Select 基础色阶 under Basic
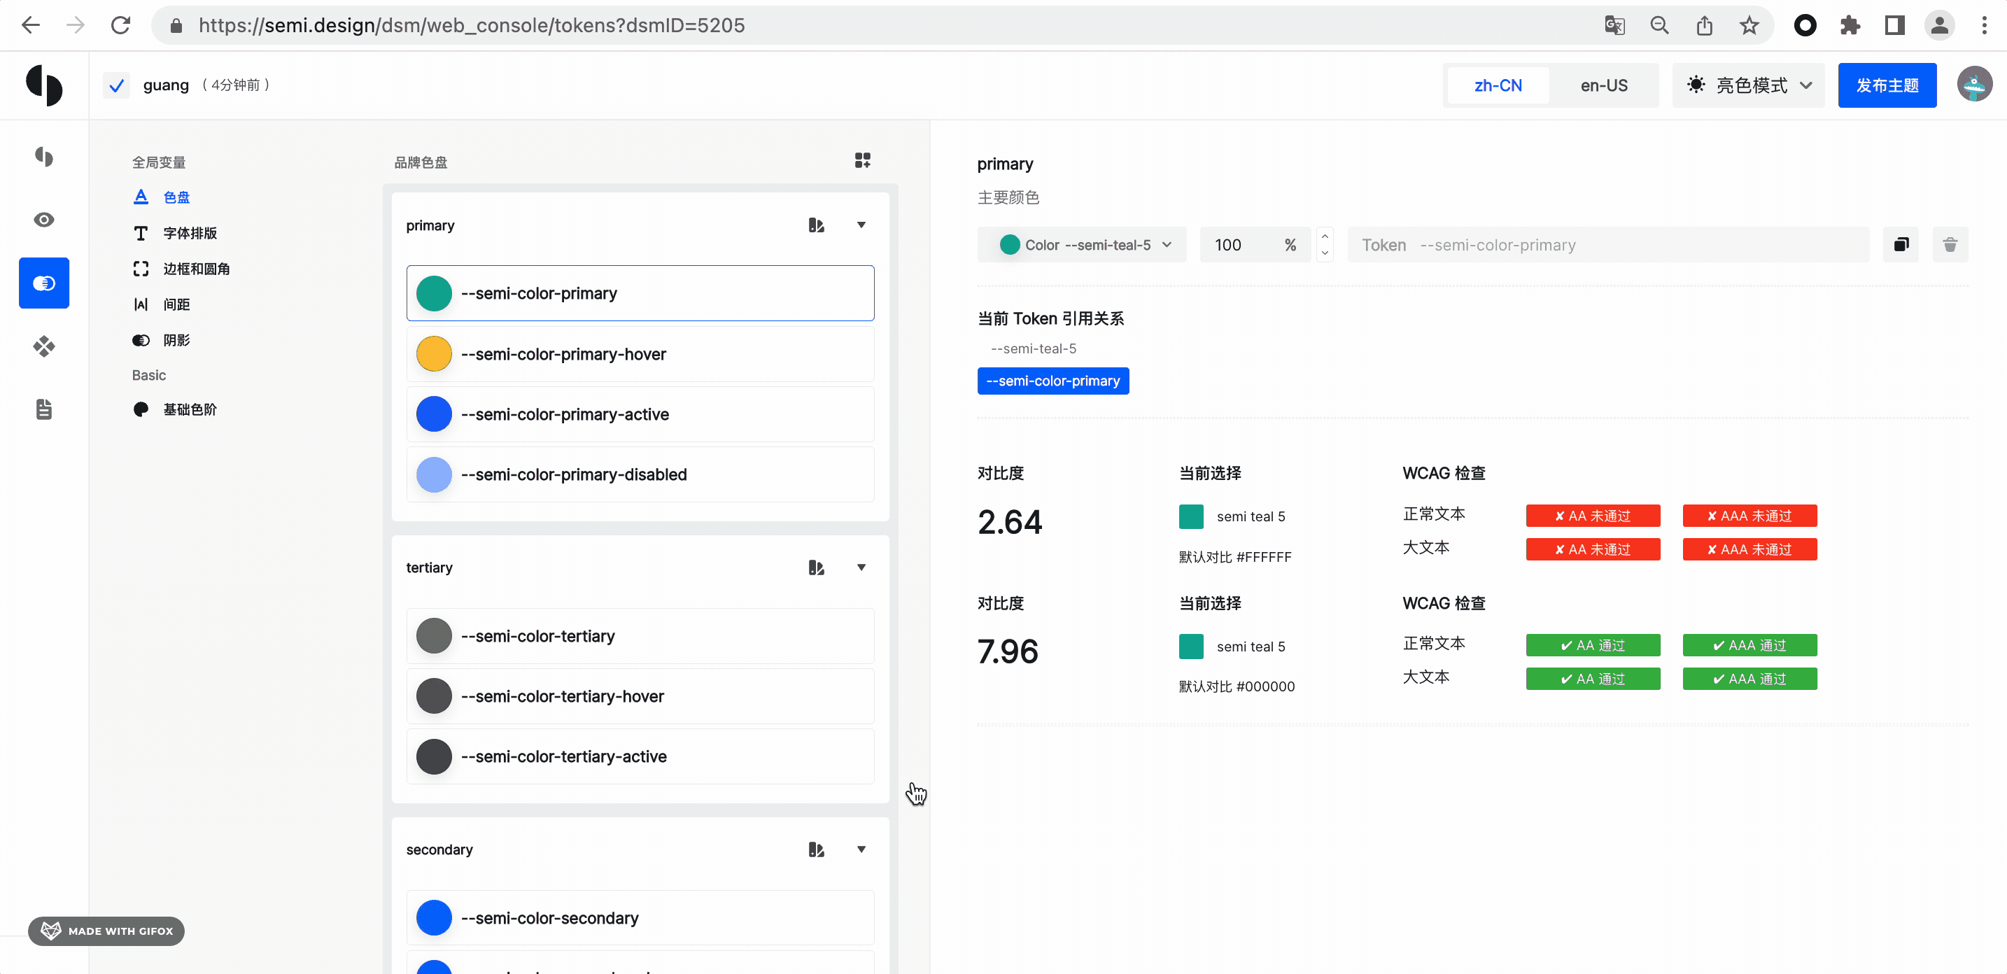The image size is (2007, 974). 190,409
